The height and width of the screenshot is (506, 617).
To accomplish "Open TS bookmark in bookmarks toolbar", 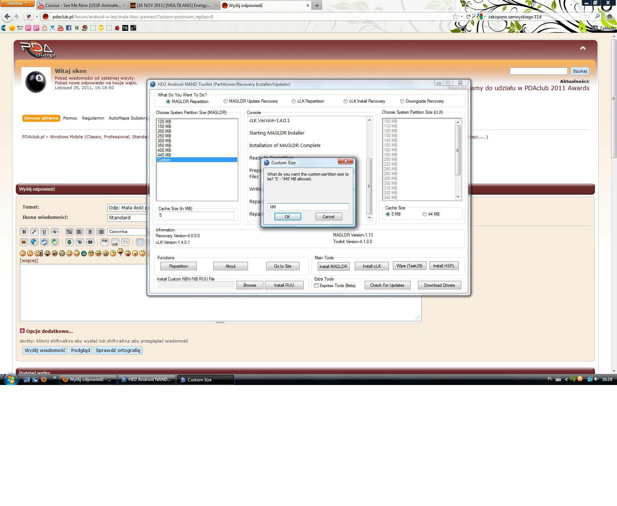I will (x=125, y=28).
